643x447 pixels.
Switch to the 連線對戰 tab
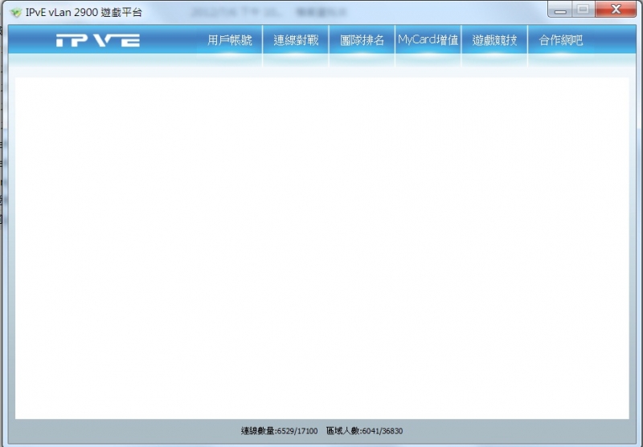tap(296, 40)
